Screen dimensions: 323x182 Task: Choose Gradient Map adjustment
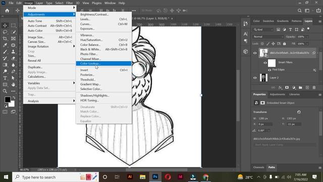coord(103,84)
